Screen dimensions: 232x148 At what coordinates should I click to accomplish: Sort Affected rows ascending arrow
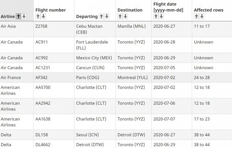pyautogui.click(x=196, y=16)
